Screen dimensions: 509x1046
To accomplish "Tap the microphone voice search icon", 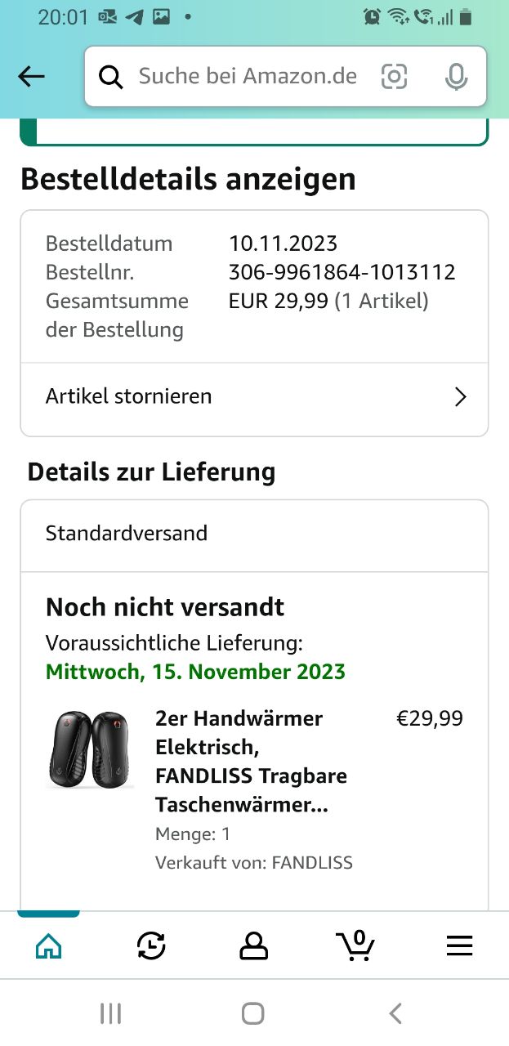I will [456, 77].
